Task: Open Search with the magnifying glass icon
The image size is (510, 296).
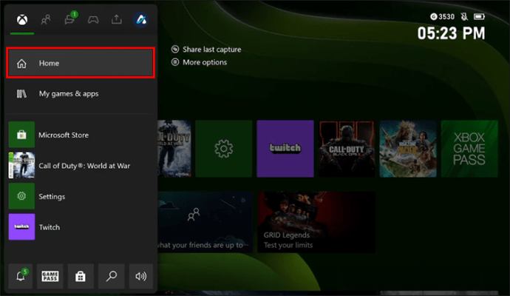Action: tap(111, 276)
